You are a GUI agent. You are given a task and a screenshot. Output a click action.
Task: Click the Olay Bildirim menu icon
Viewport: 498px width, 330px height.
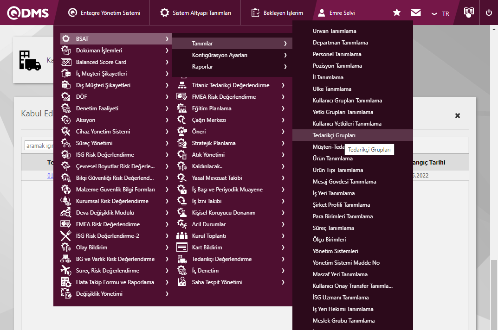(x=66, y=247)
